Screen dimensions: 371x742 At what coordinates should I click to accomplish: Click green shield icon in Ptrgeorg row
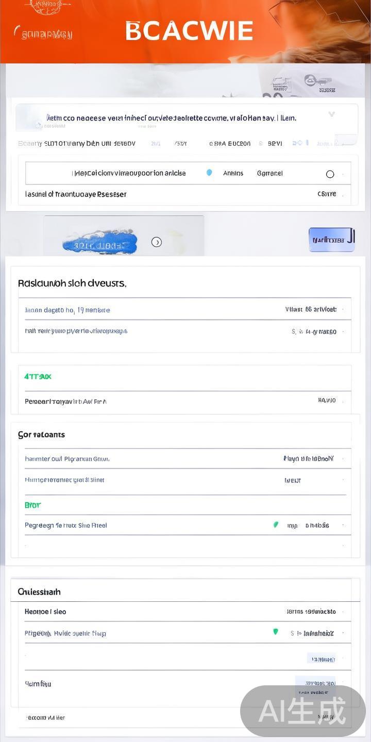pyautogui.click(x=276, y=632)
